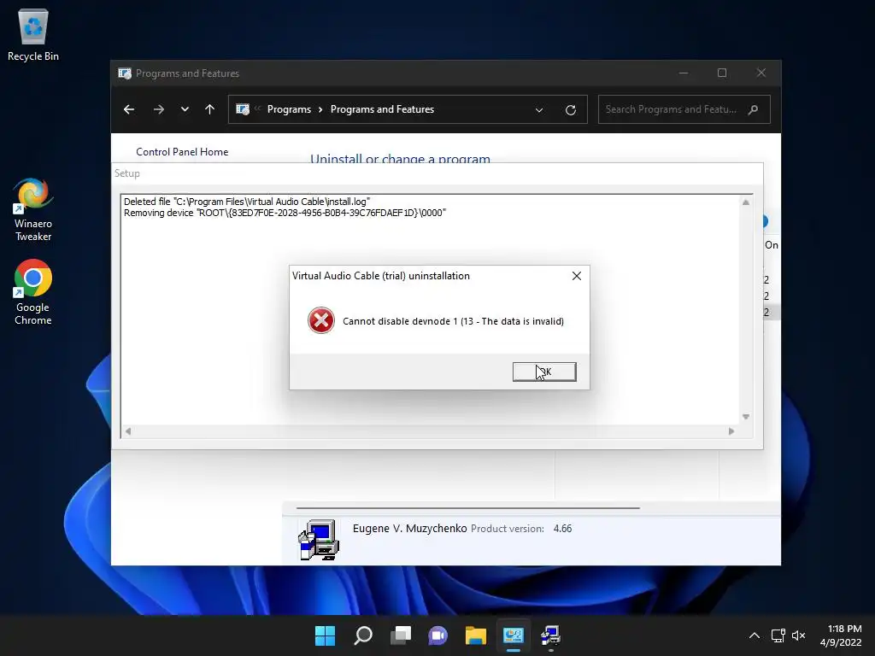Click the error message text in dialog
Screen dimensions: 875x656
coord(453,321)
